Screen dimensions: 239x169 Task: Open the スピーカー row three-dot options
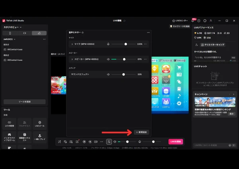point(145,59)
